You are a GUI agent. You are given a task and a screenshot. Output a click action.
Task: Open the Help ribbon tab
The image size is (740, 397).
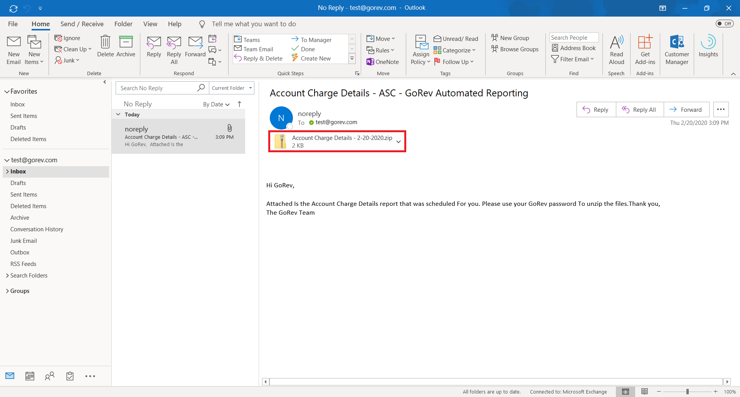pyautogui.click(x=175, y=24)
